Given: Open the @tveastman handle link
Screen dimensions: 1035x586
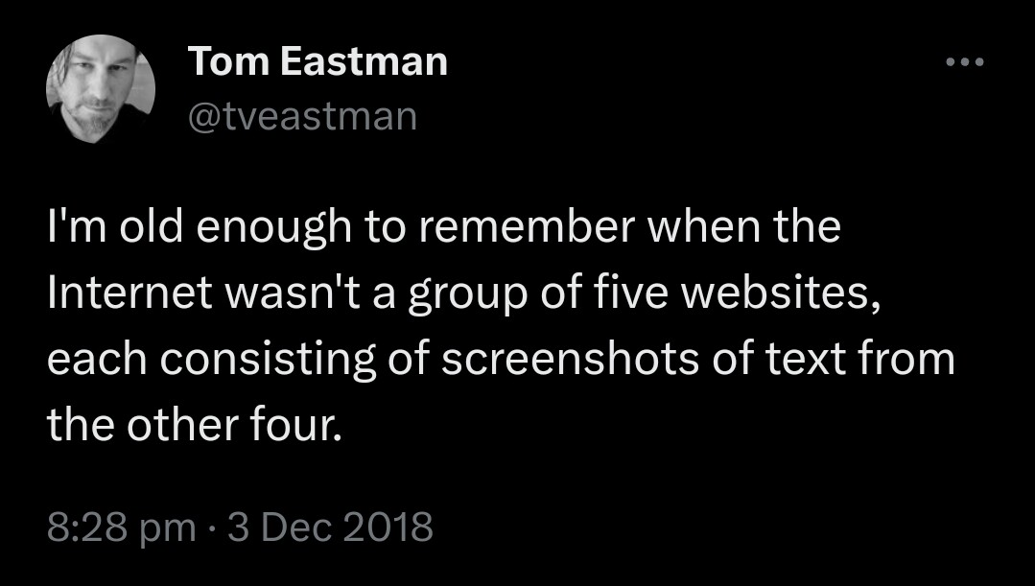Looking at the screenshot, I should (x=303, y=116).
